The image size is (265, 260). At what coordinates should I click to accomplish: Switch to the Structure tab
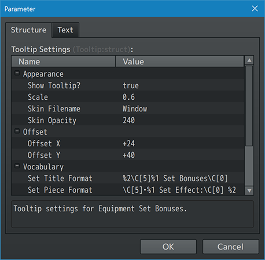28,30
